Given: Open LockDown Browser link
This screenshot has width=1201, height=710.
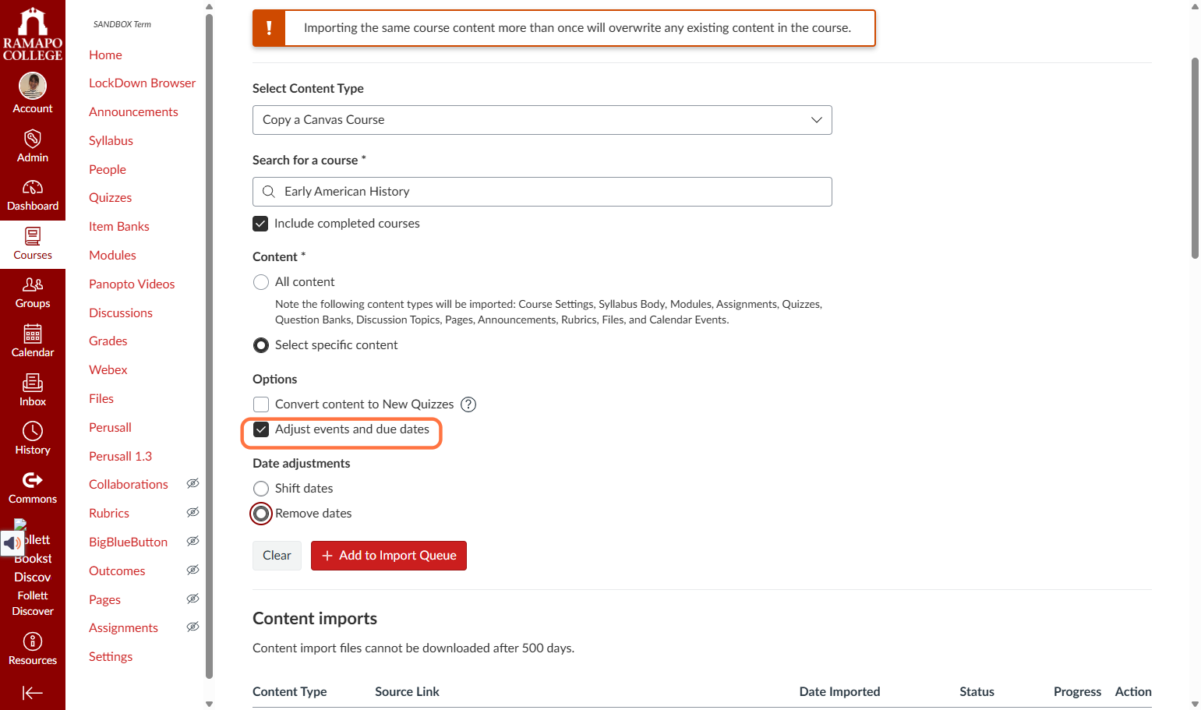Looking at the screenshot, I should click(x=142, y=83).
